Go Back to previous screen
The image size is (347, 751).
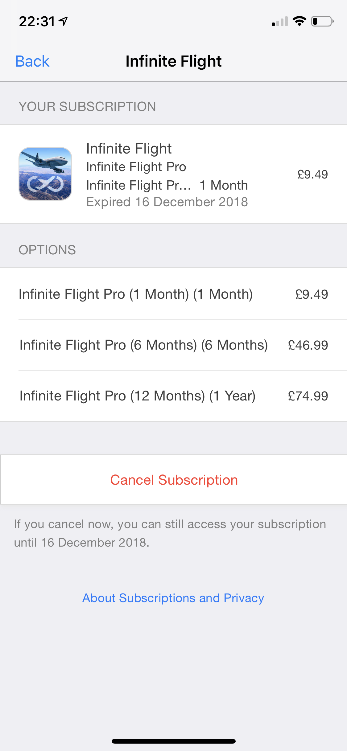(32, 61)
